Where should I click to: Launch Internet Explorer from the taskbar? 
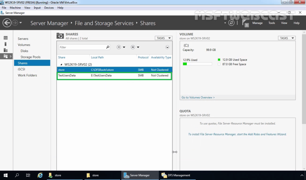click(40, 175)
